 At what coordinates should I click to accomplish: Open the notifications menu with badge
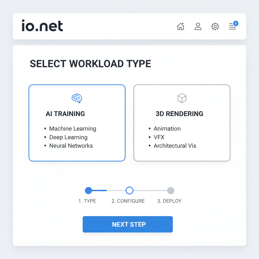pos(232,26)
